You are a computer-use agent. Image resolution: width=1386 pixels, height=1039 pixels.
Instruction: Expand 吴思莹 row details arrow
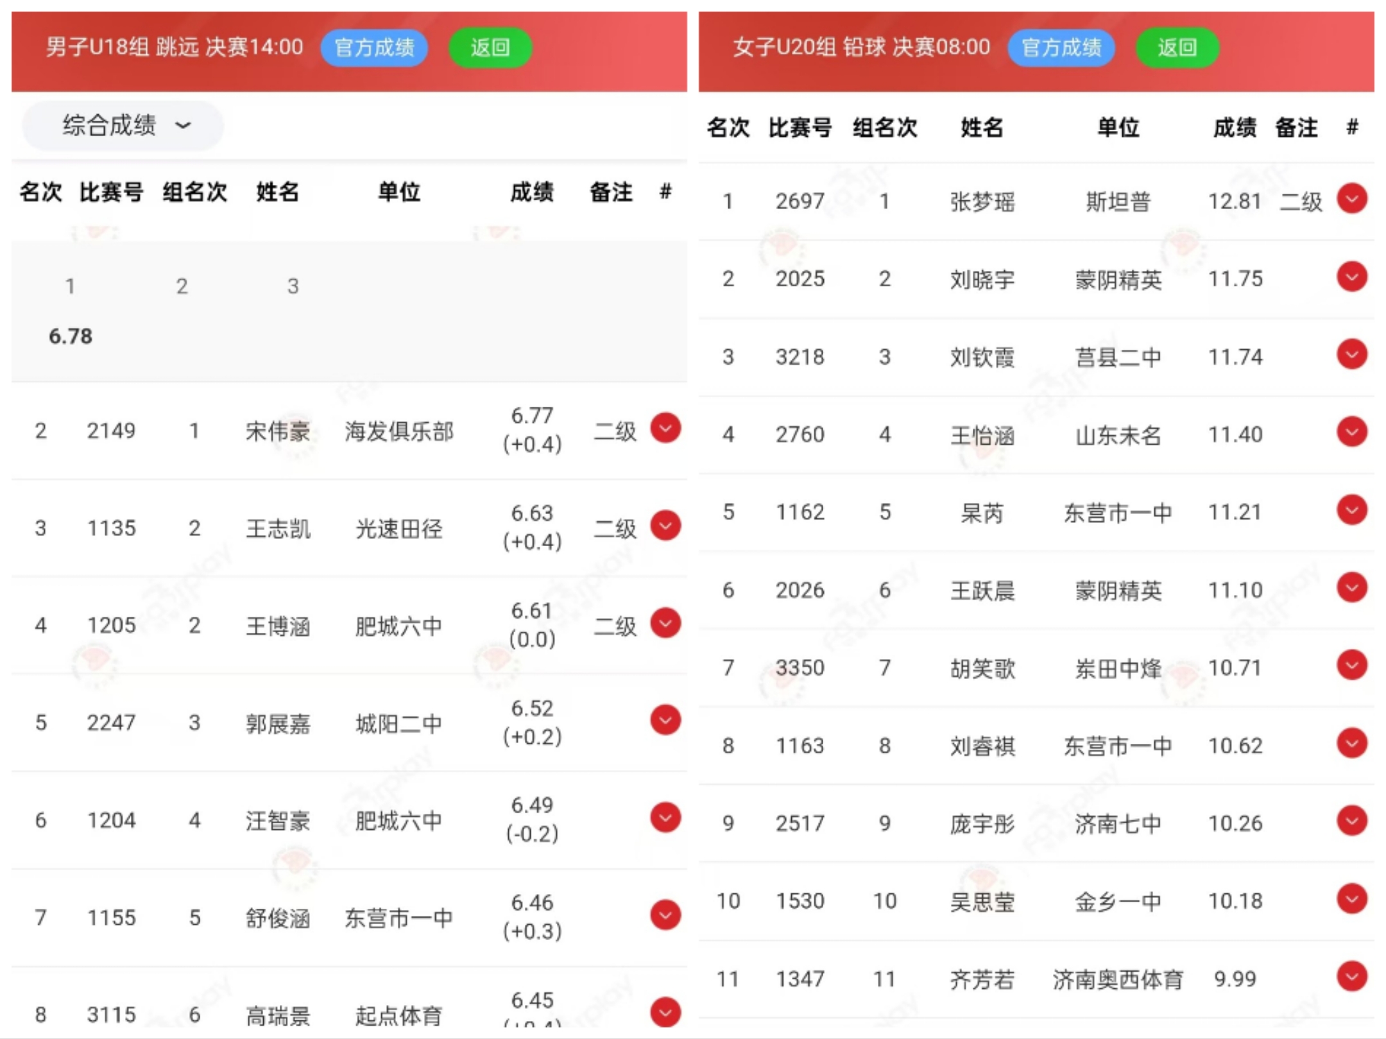[1352, 898]
